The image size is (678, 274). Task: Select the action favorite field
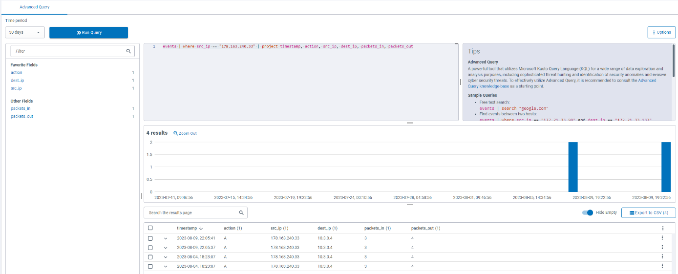[x=17, y=72]
